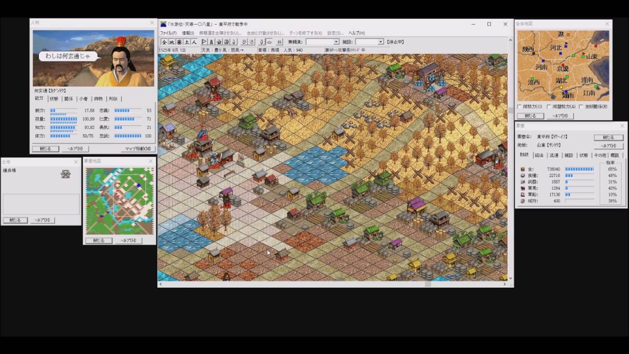629x354 pixels.
Task: Click the 要塞地図 minimap image
Action: click(120, 201)
